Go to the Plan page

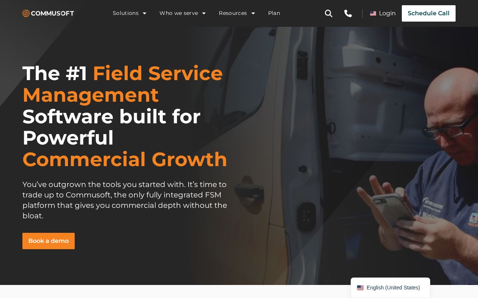(274, 13)
